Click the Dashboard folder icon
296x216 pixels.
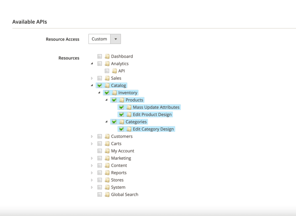pos(107,56)
